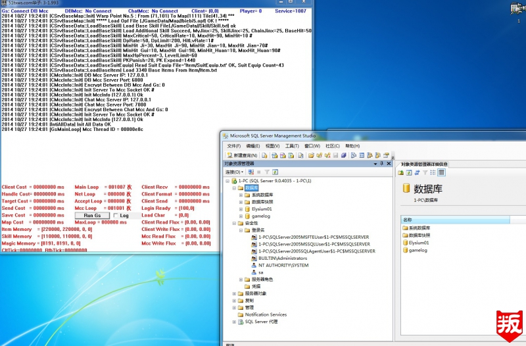
Task: Click the Disconnect icon in Object Explorer
Action: coord(251,172)
